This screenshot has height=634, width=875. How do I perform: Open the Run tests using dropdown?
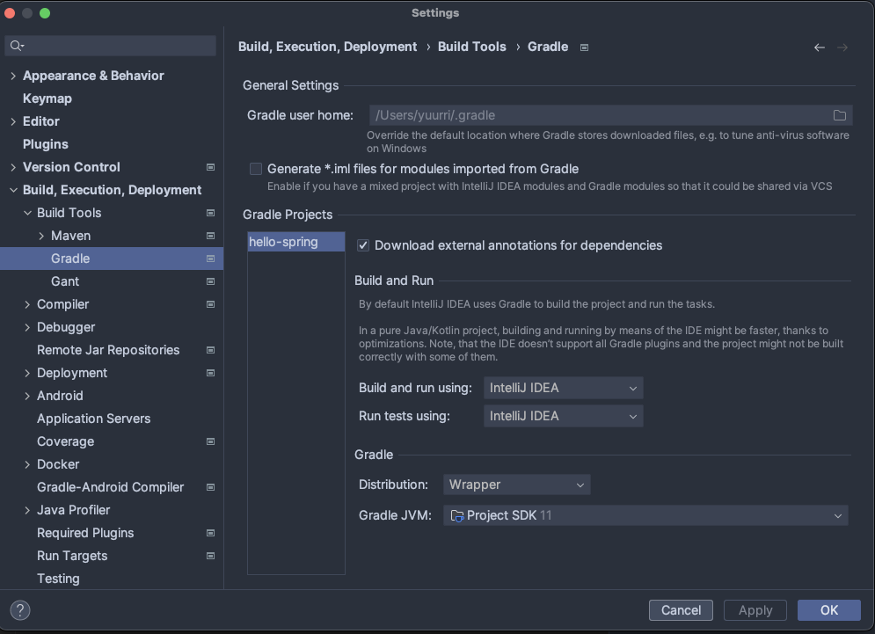pyautogui.click(x=563, y=416)
